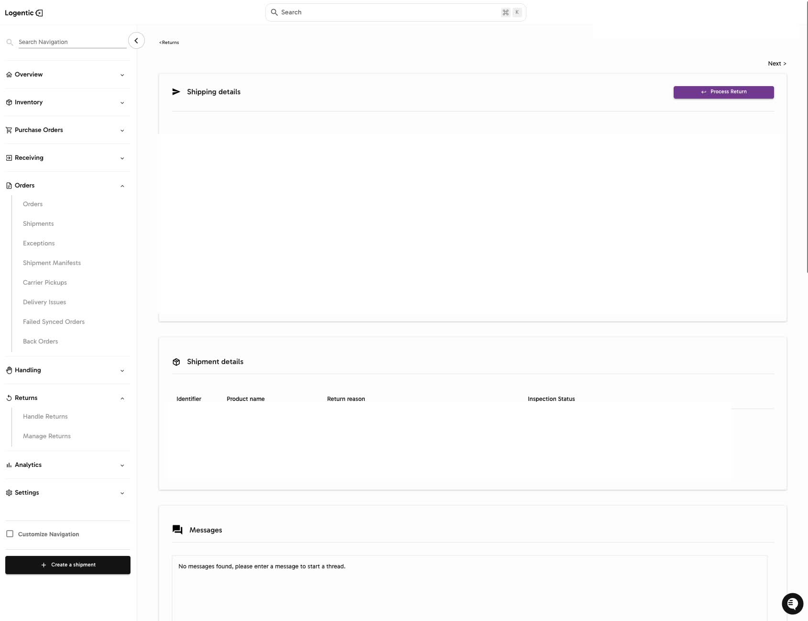
Task: Click the command key shortcut badge
Action: pos(506,12)
